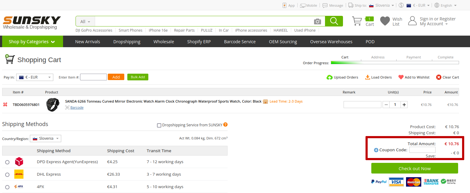
Task: Enable Dropshipping Service from SUNSKY checkbox
Action: tap(159, 125)
